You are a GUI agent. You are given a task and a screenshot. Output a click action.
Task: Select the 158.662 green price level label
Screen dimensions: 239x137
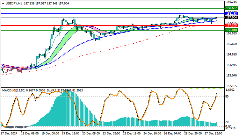[231, 8]
